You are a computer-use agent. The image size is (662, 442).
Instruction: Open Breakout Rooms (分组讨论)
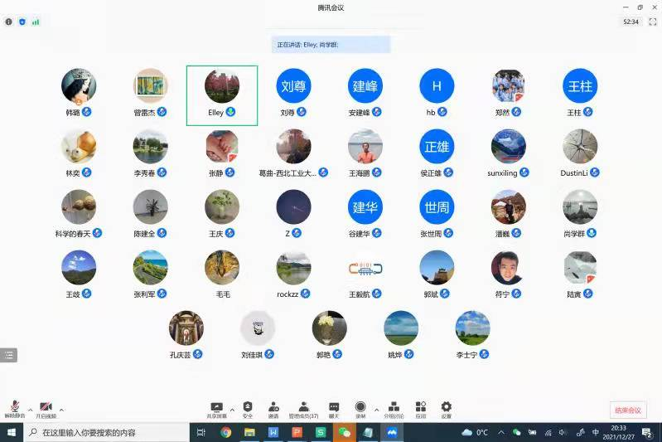[394, 408]
